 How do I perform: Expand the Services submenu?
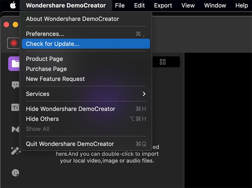coord(86,94)
